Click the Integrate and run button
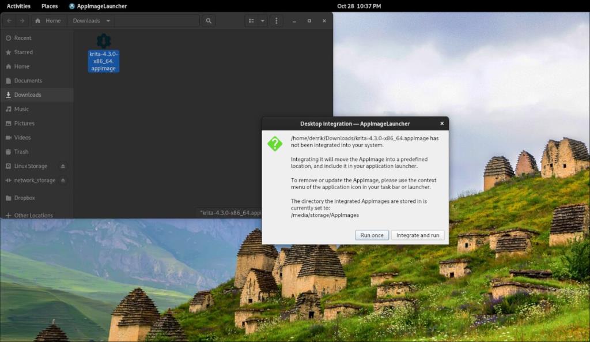This screenshot has height=342, width=590. click(x=417, y=235)
